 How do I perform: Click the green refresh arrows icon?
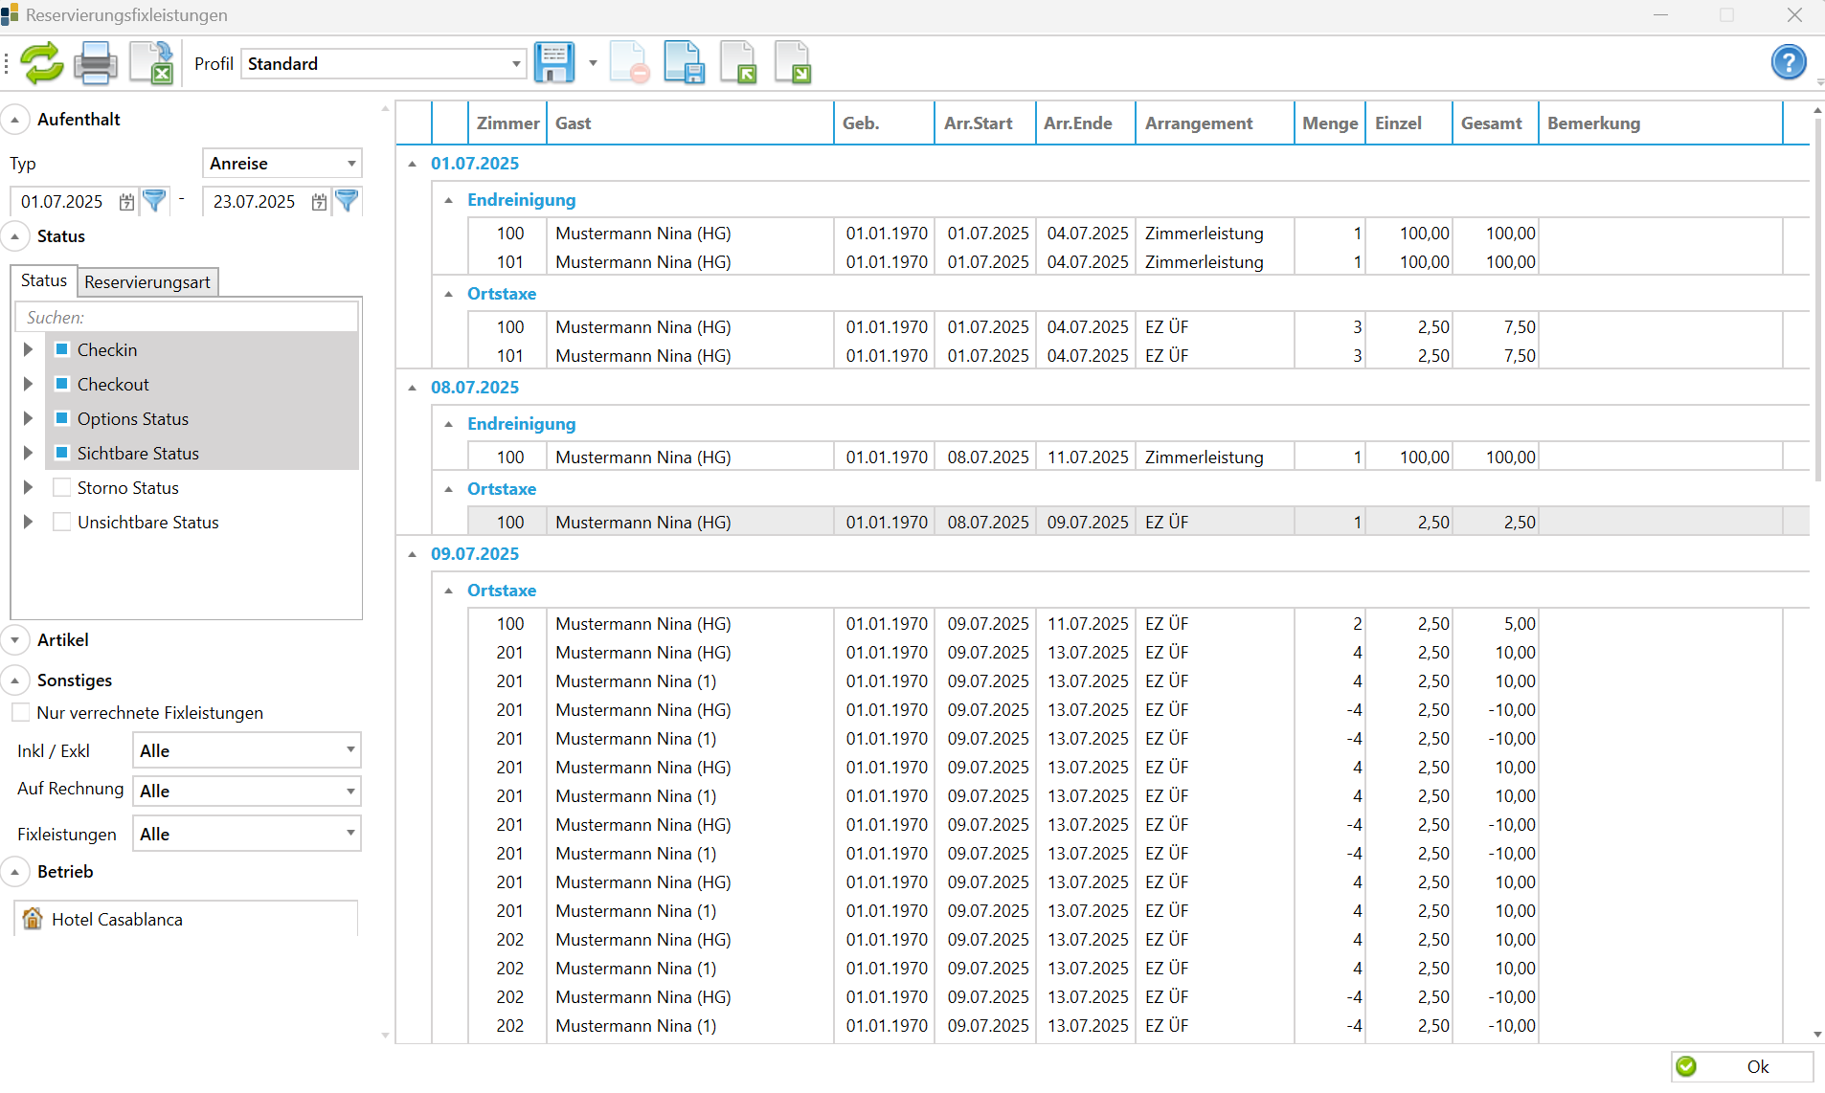pyautogui.click(x=41, y=63)
